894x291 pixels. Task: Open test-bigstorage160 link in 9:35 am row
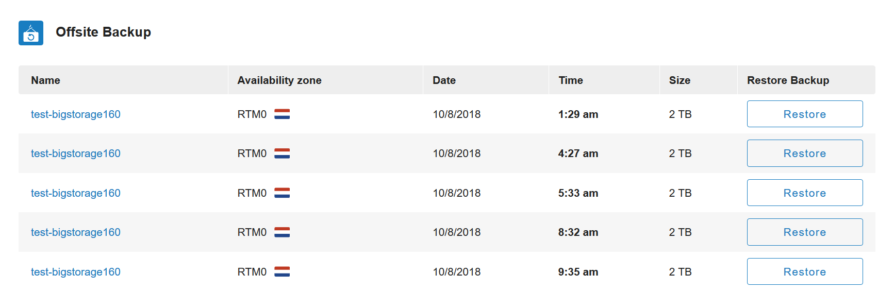76,272
